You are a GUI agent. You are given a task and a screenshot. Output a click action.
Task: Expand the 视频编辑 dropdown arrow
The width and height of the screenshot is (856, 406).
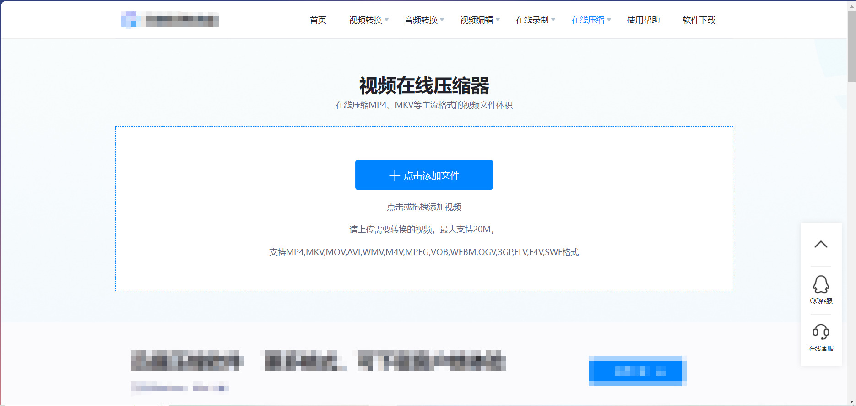pyautogui.click(x=498, y=20)
